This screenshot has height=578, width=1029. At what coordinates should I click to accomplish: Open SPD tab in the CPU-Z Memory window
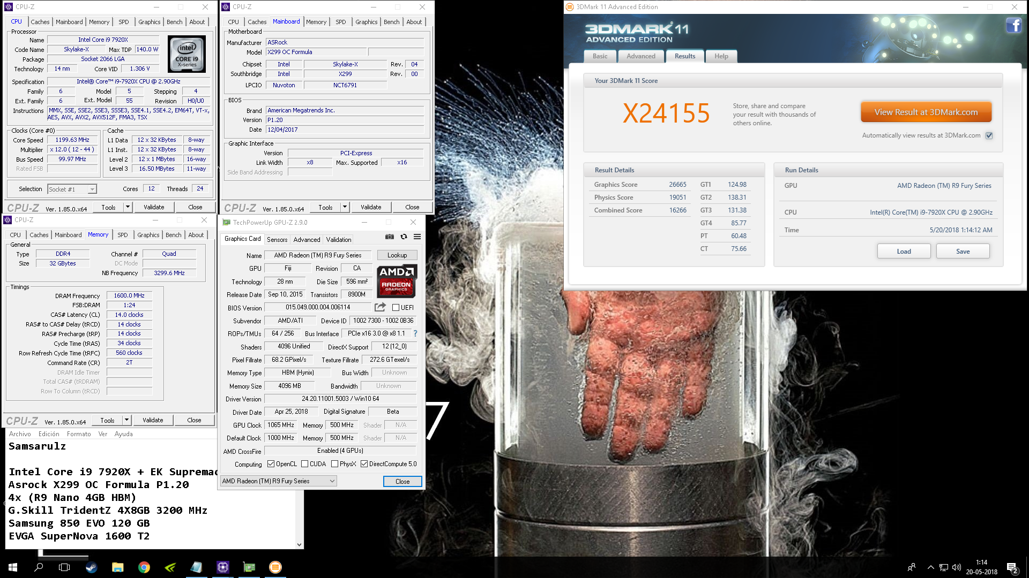[123, 235]
